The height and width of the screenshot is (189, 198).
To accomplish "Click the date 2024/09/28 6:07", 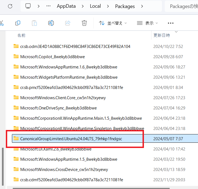I will (x=168, y=57).
